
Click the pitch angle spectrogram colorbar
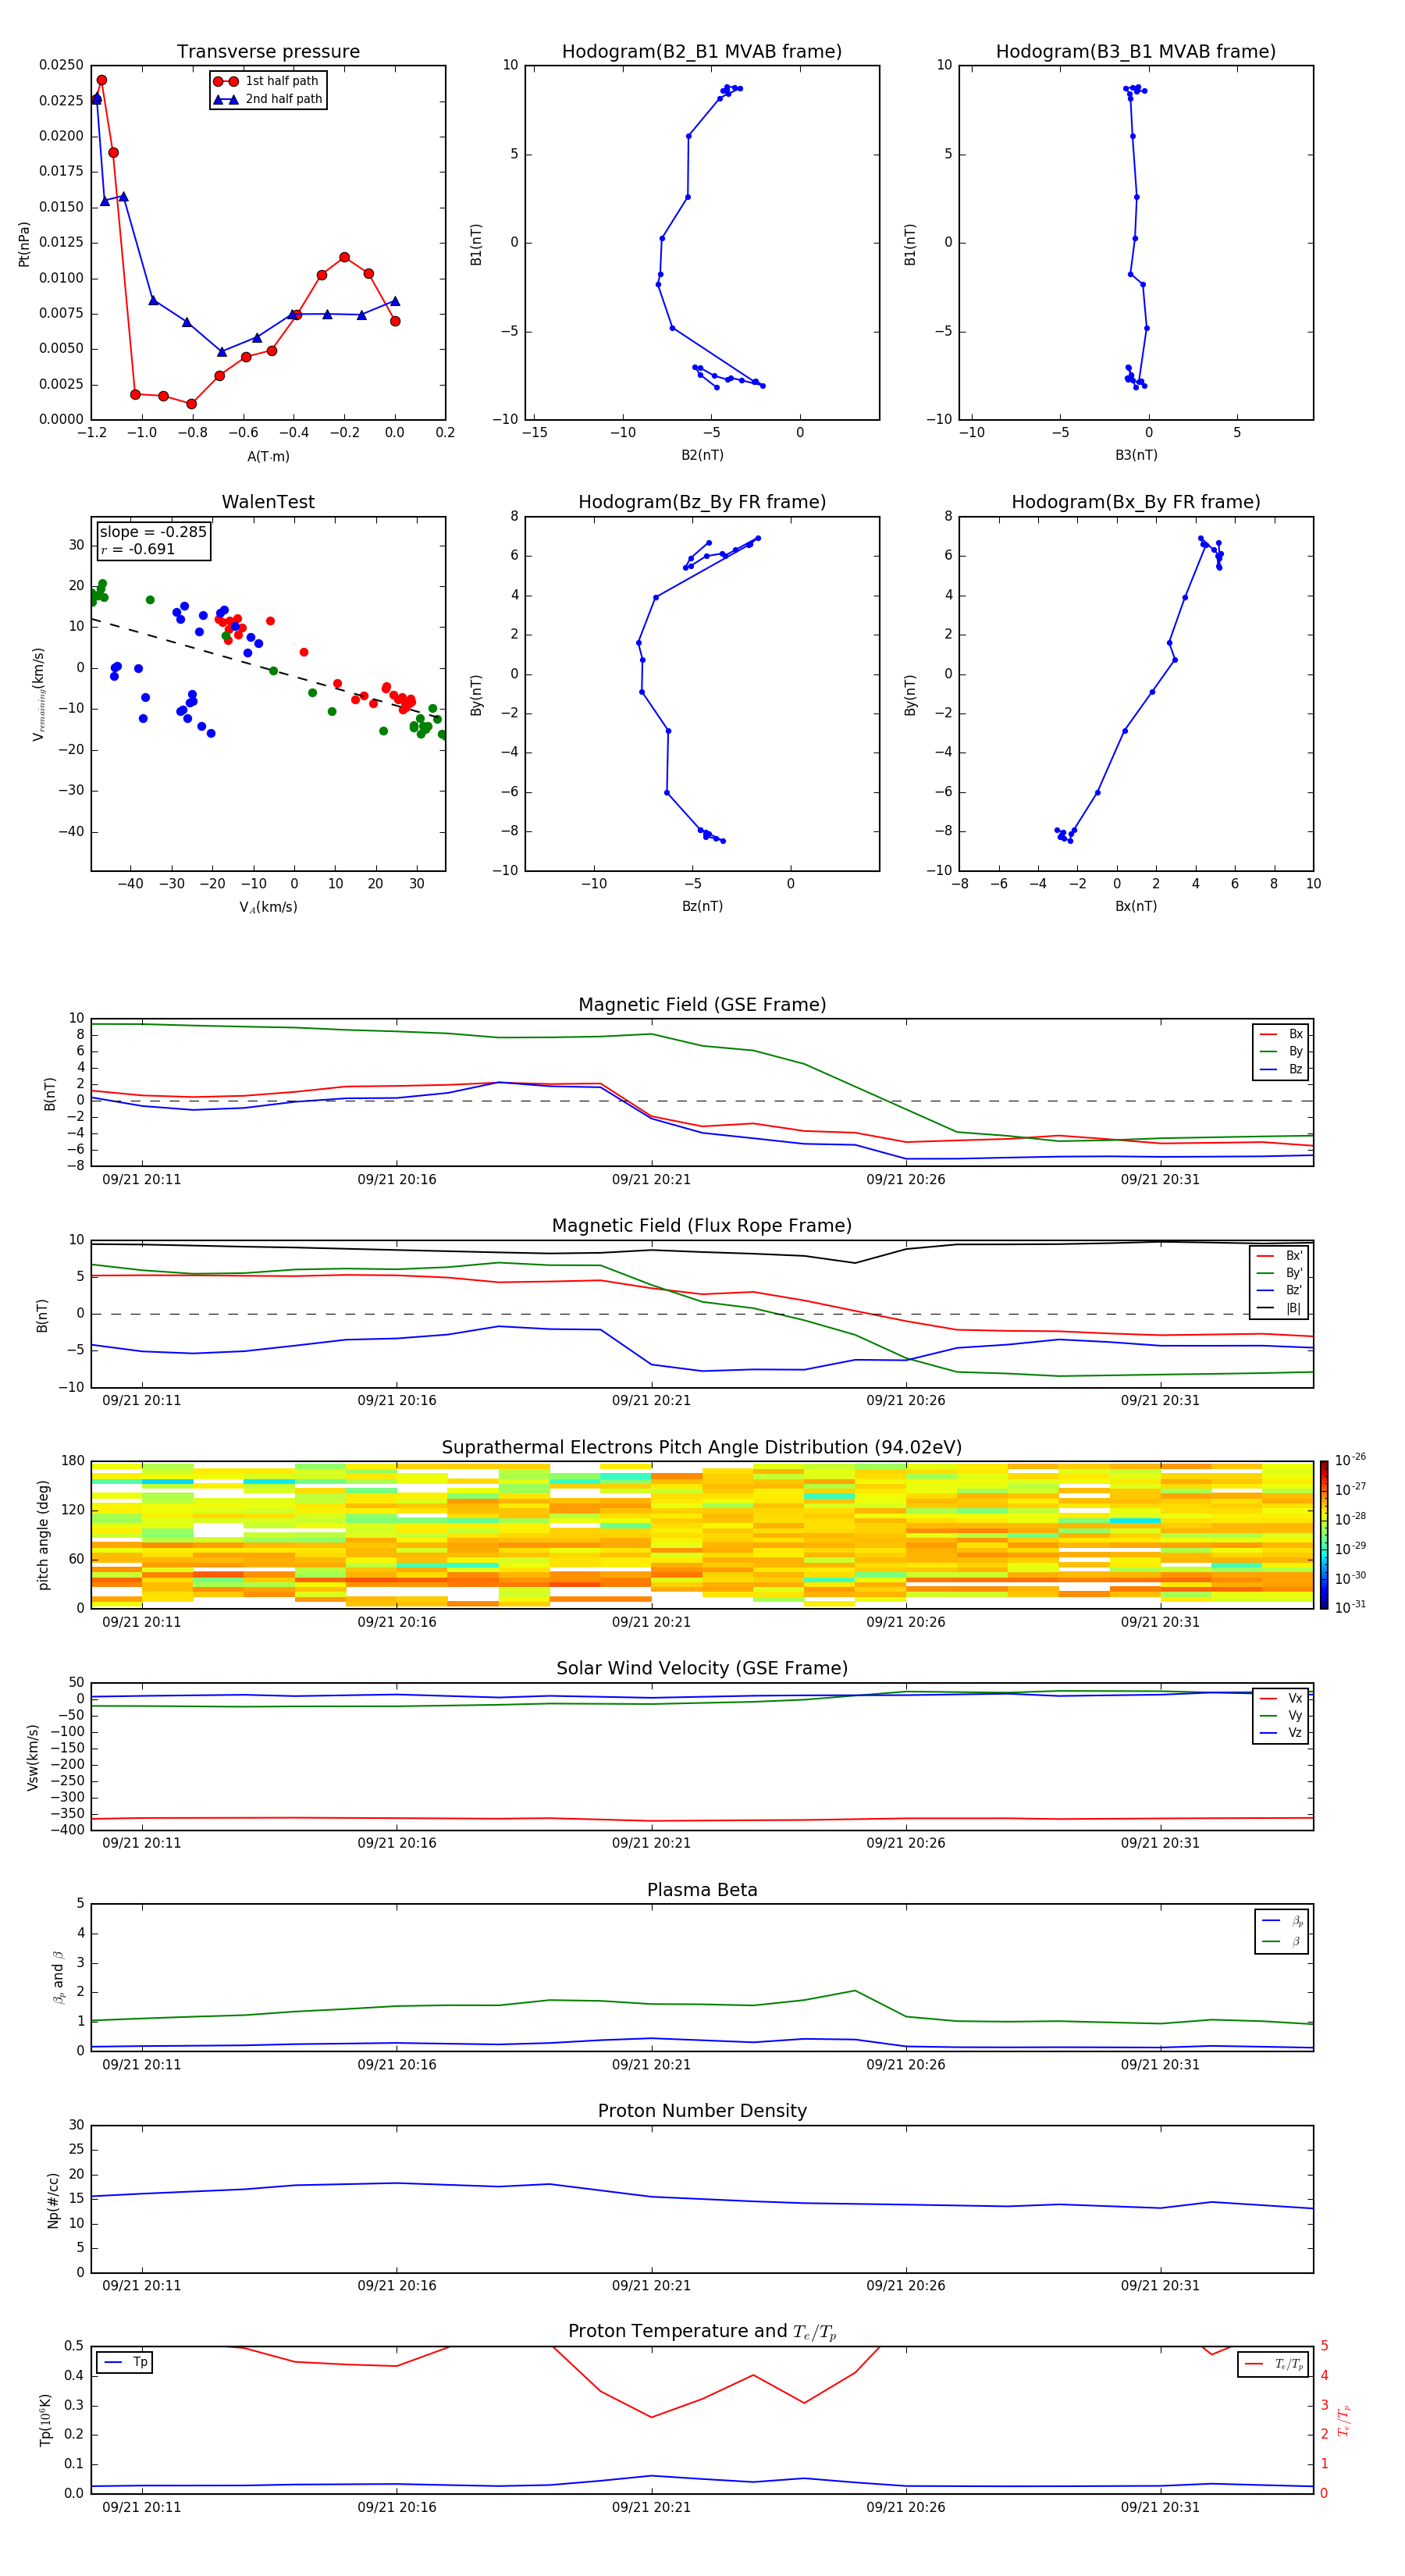(x=1324, y=1535)
